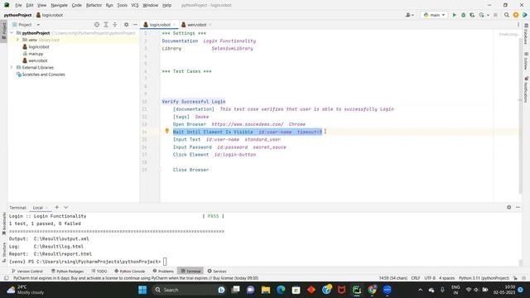Add a new terminal tab with plus icon
Screen dimensions: 530x298
pyautogui.click(x=57, y=207)
